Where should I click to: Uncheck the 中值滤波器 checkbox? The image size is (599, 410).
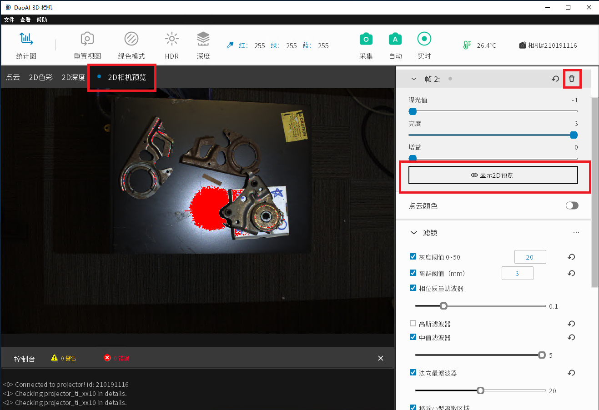click(x=413, y=337)
